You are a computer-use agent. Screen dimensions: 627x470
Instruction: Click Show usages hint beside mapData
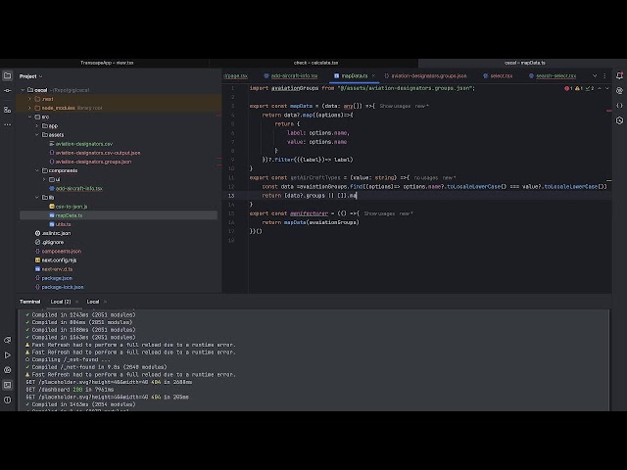(395, 106)
